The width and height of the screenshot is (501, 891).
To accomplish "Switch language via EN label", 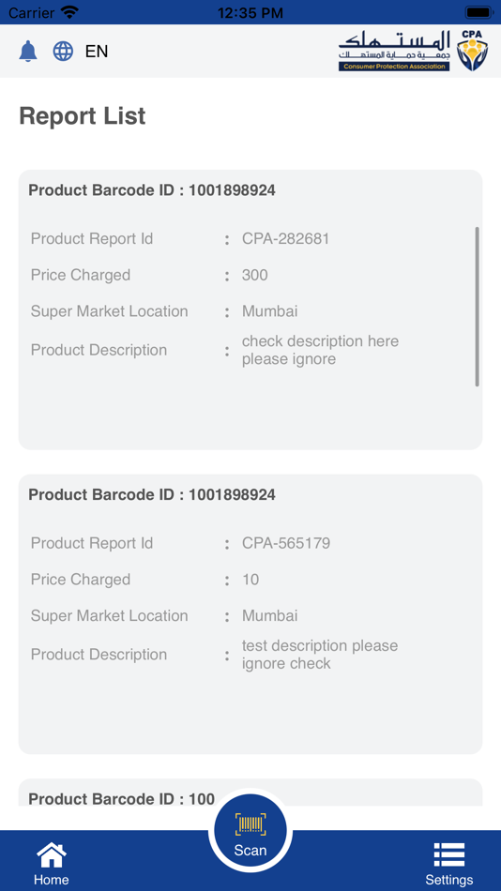I will 97,52.
